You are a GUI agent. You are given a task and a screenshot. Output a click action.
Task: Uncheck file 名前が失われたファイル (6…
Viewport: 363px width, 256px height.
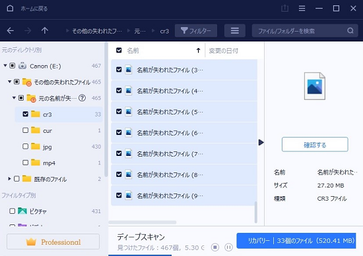click(119, 132)
